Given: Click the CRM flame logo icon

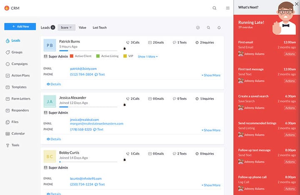Looking at the screenshot, I should pos(7,8).
